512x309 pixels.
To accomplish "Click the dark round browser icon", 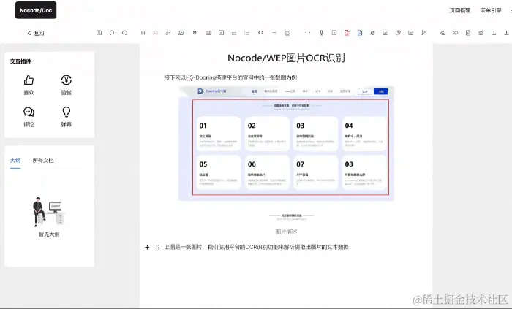I will [x=372, y=33].
